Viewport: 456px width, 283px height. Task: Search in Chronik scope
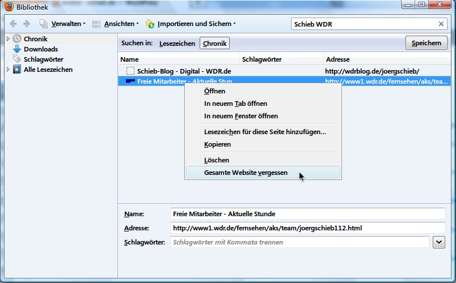click(214, 43)
